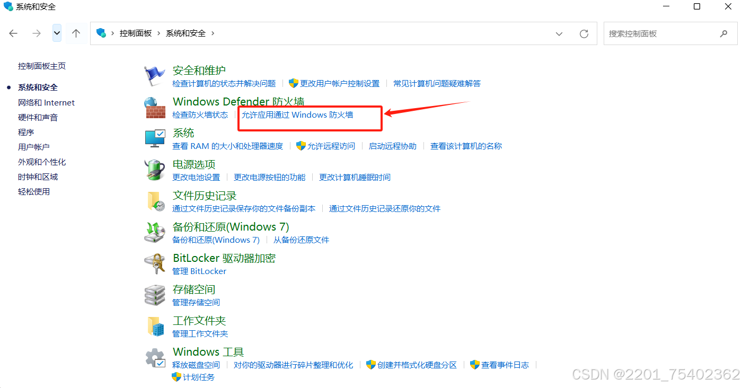Click the 文件历史记录 heading
Image resolution: width=742 pixels, height=388 pixels.
pyautogui.click(x=205, y=196)
